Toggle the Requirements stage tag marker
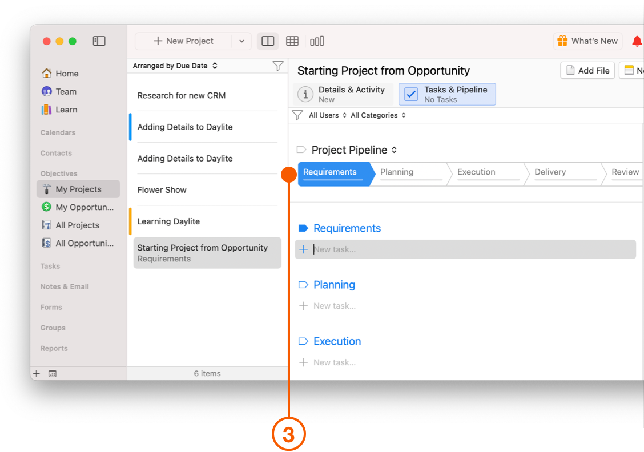Viewport: 644px width, 452px height. pos(303,228)
